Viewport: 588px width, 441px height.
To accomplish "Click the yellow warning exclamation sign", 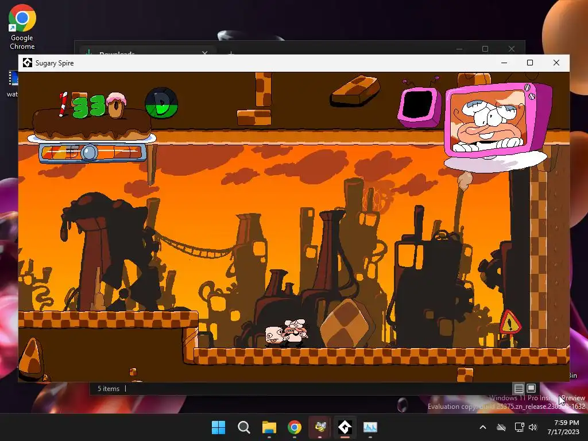I will point(510,322).
